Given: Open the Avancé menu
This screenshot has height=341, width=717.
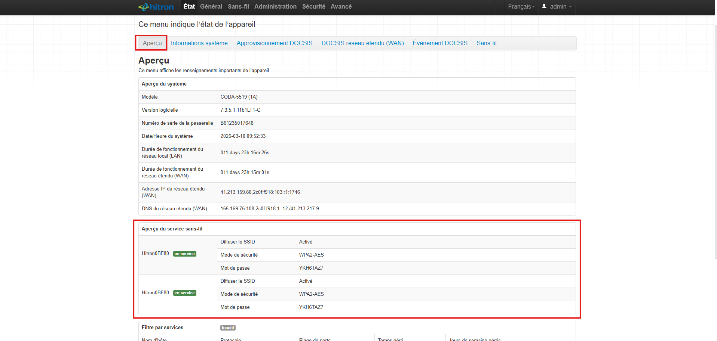Looking at the screenshot, I should 341,6.
